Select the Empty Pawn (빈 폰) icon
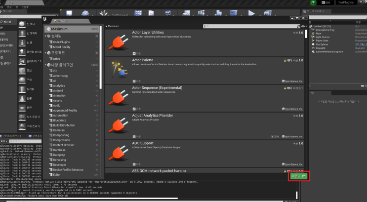Image resolution: width=367 pixels, height=202 pixels. [22, 43]
